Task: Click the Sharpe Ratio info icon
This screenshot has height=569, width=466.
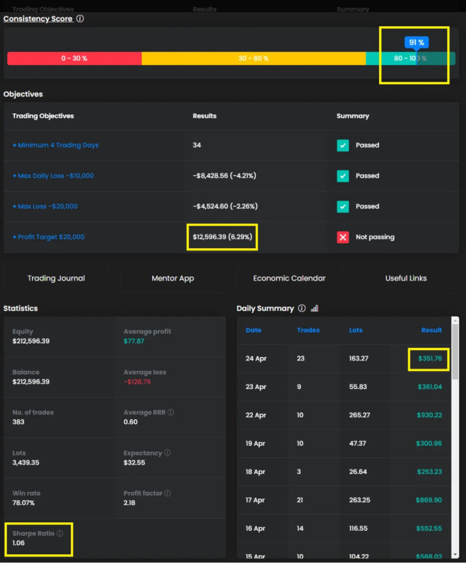Action: [60, 533]
